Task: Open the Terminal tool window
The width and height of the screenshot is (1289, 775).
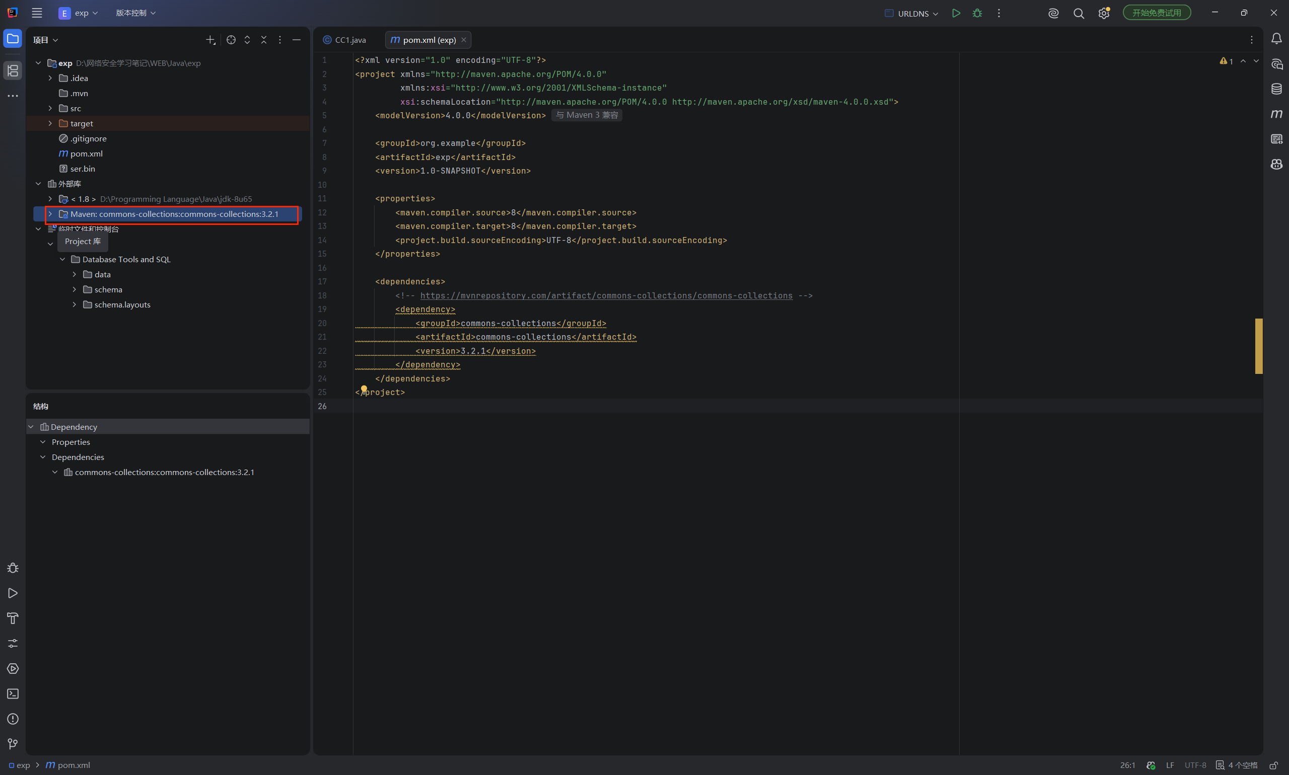Action: [x=13, y=693]
